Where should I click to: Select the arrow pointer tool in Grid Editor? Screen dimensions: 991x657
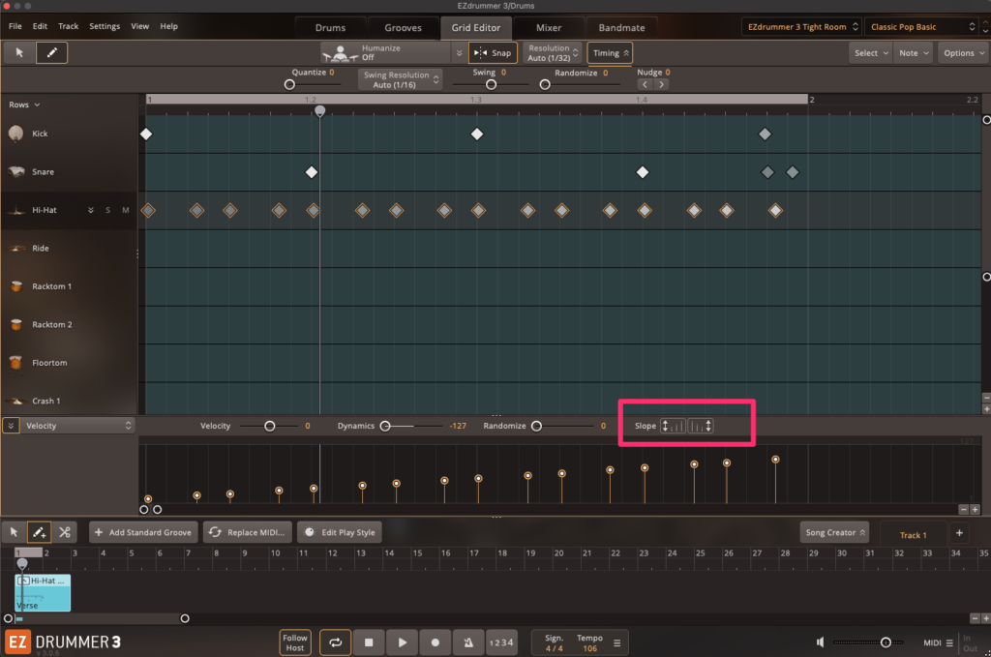pyautogui.click(x=19, y=53)
